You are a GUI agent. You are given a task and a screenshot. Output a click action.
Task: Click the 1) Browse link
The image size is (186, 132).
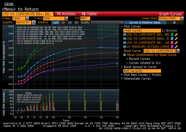169,31
